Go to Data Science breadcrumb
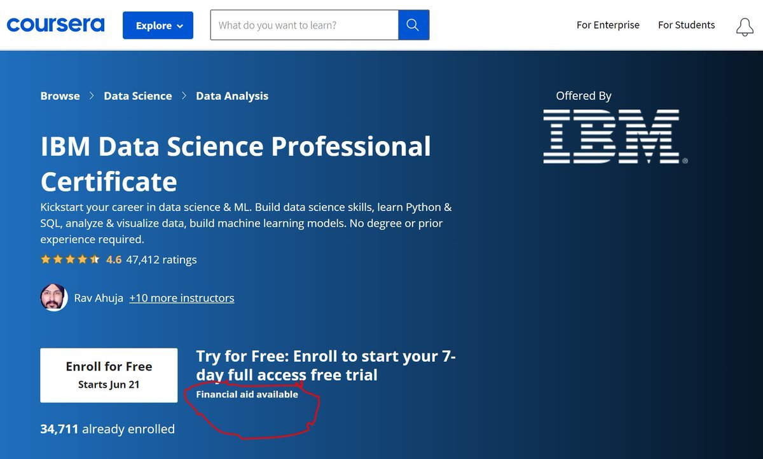Screen dimensions: 763x459 [x=138, y=96]
